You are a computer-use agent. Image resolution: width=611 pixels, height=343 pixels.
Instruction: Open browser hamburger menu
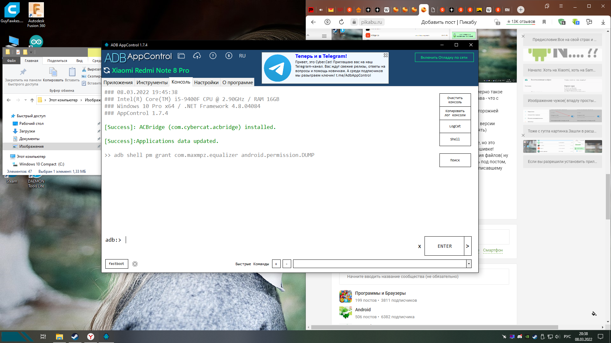[x=561, y=6]
